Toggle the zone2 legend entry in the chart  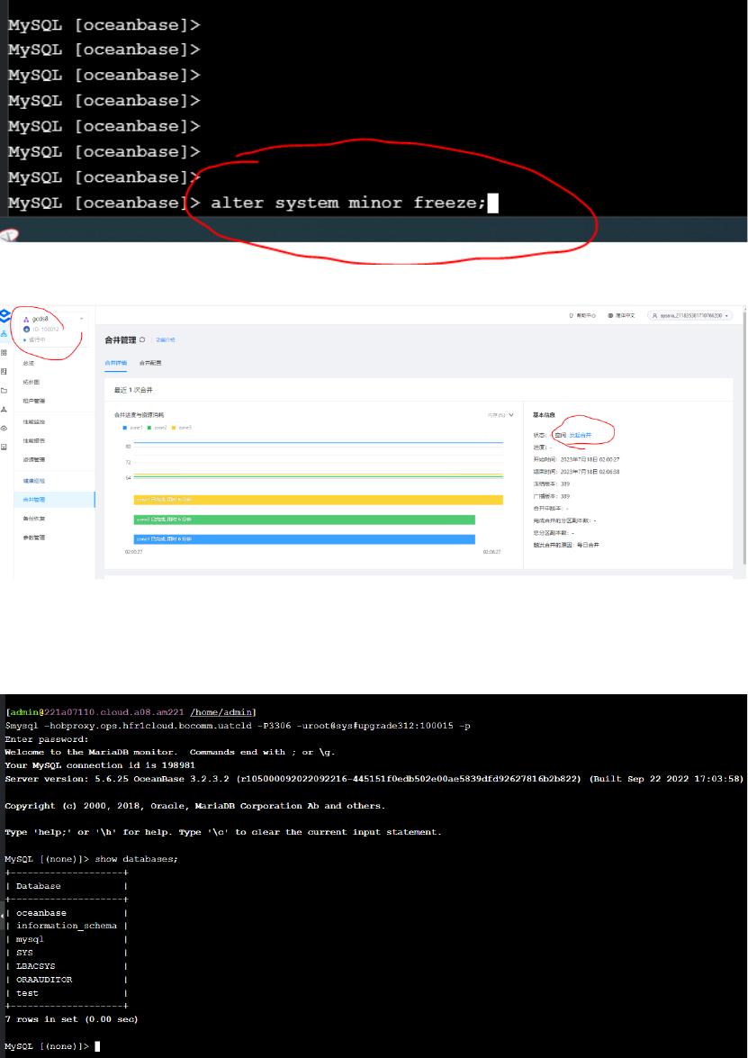[x=157, y=427]
